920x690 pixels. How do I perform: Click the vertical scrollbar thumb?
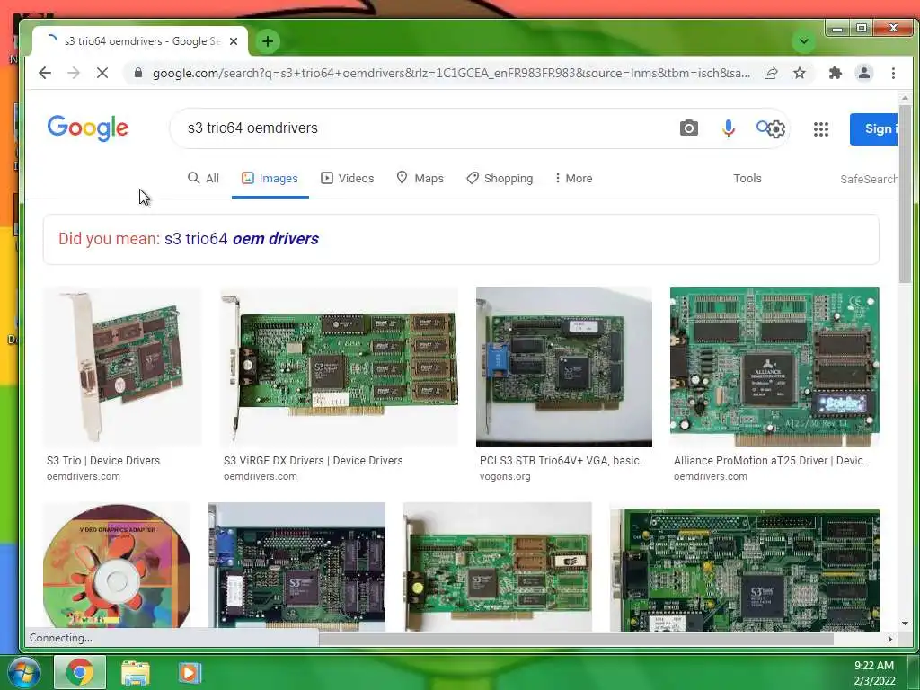point(904,194)
